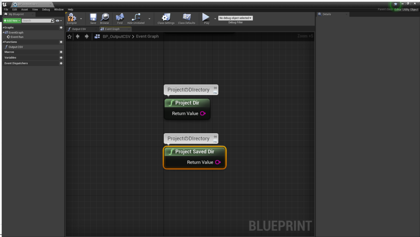
Task: Open Class Settings from the toolbar
Action: [x=165, y=18]
